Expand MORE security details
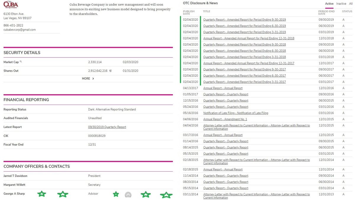The width and height of the screenshot is (355, 200). click(88, 79)
